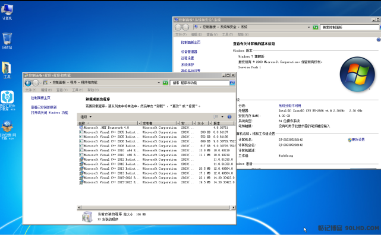Open the 文件 menu in the 系统 window

point(181,34)
